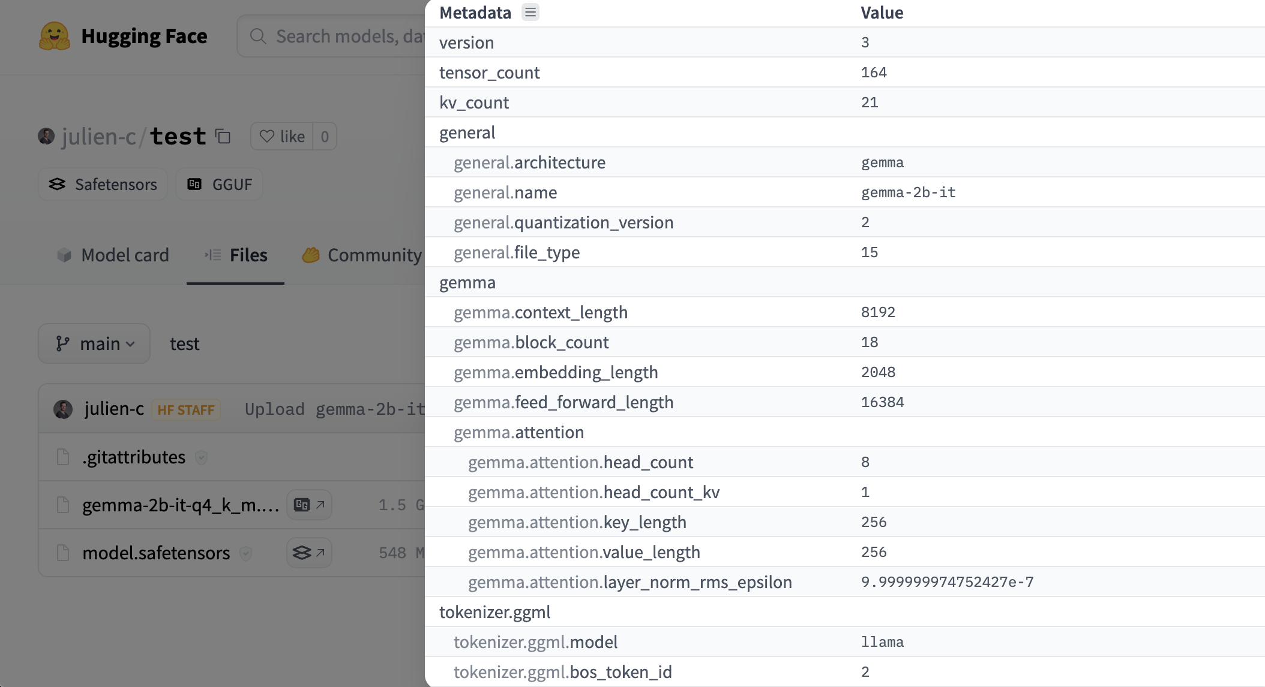The width and height of the screenshot is (1265, 687).
Task: Open GGUF viewer for gemma-2b-it-q4_k_m file
Action: [x=309, y=505]
